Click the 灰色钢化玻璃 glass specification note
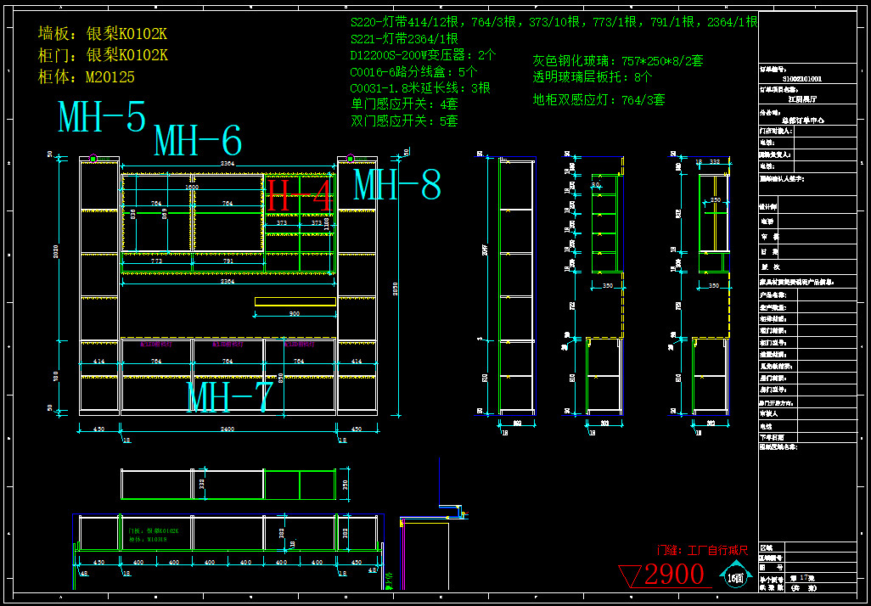The height and width of the screenshot is (606, 871). point(617,61)
